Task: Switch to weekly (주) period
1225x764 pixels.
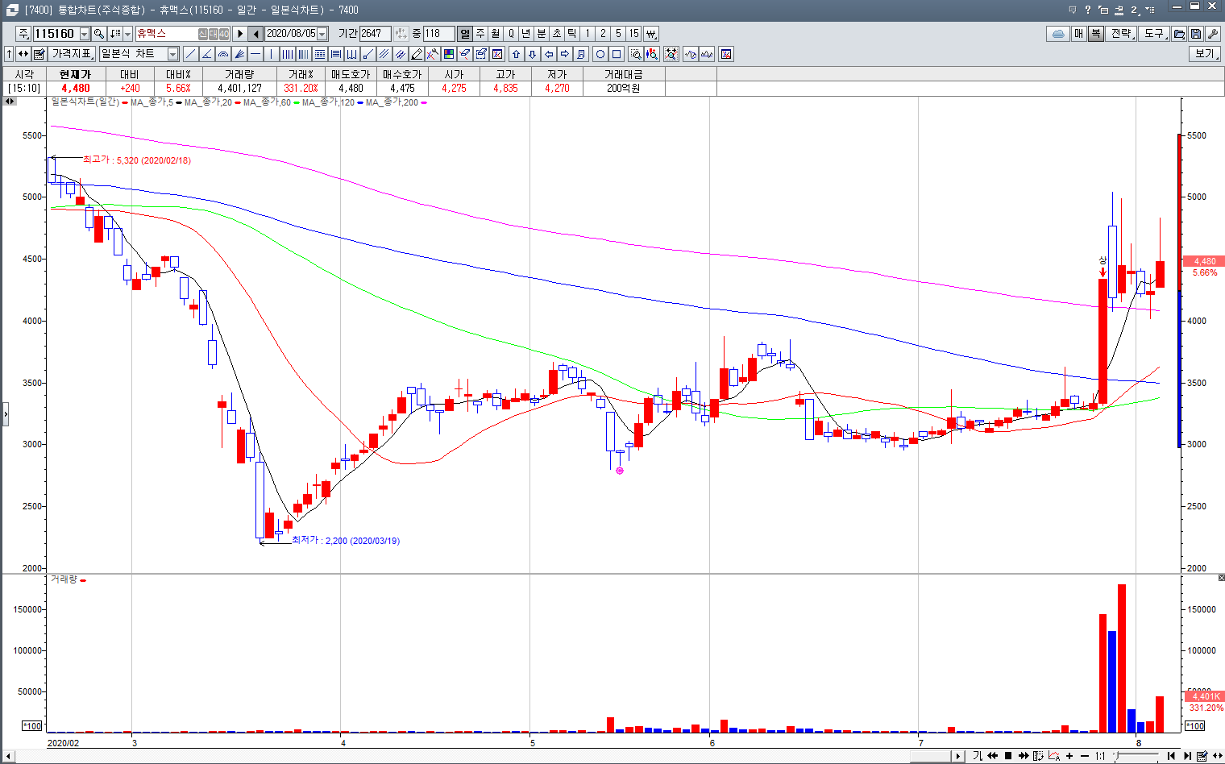Action: tap(480, 34)
